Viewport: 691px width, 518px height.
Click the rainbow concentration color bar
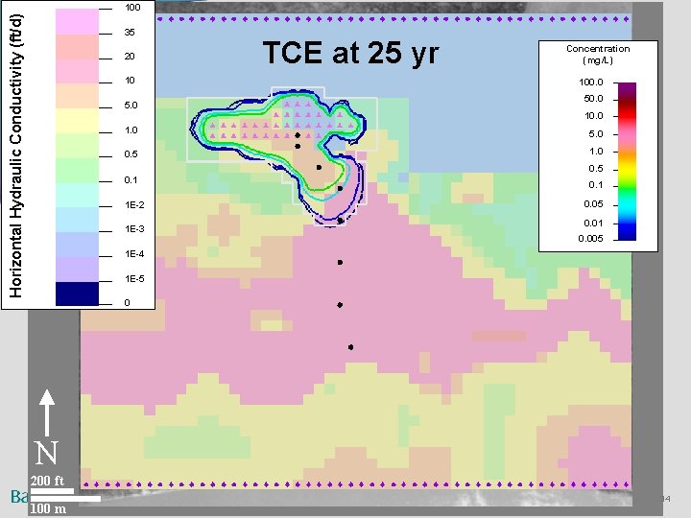pyautogui.click(x=627, y=161)
